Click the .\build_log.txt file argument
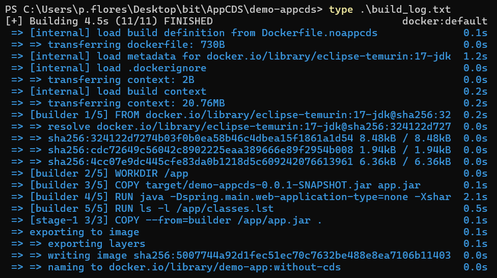 coord(400,9)
